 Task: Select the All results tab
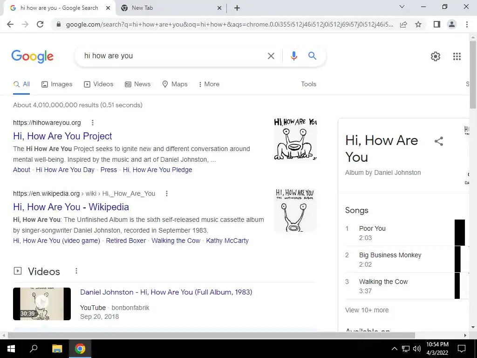click(x=21, y=84)
